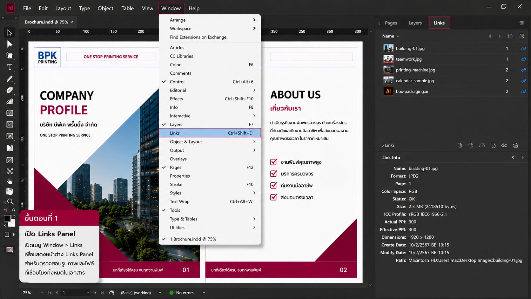This screenshot has width=531, height=299.
Task: Expand the Arrange submenu
Action: pos(210,20)
